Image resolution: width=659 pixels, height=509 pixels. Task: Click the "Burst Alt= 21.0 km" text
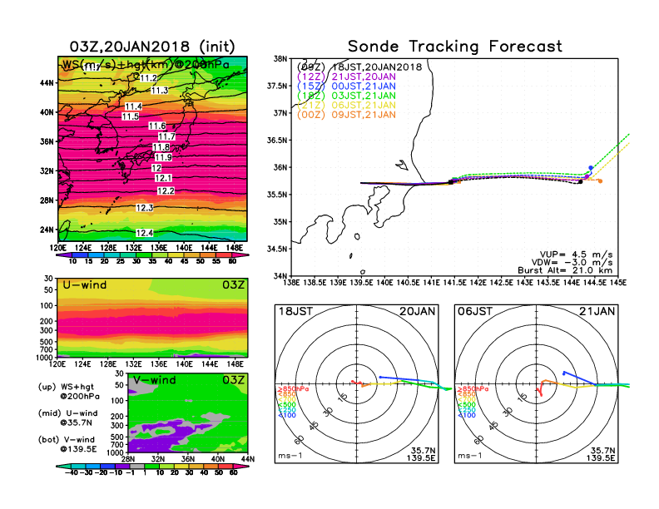click(565, 270)
